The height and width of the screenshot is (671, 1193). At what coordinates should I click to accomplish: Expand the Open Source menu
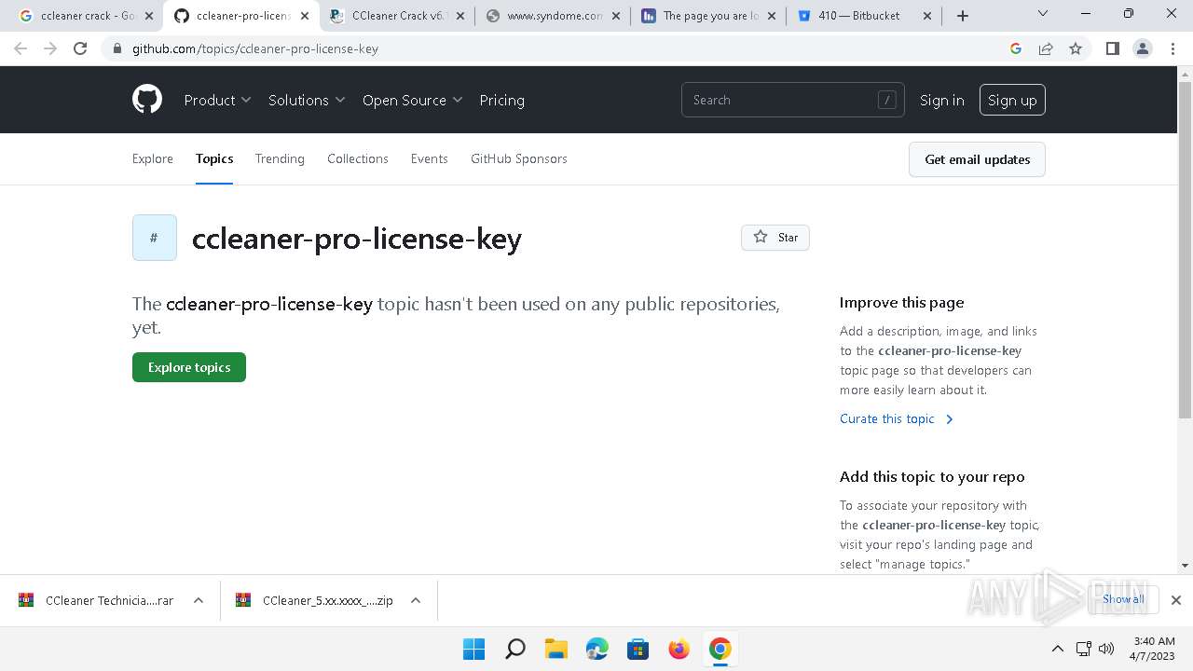[x=413, y=100]
